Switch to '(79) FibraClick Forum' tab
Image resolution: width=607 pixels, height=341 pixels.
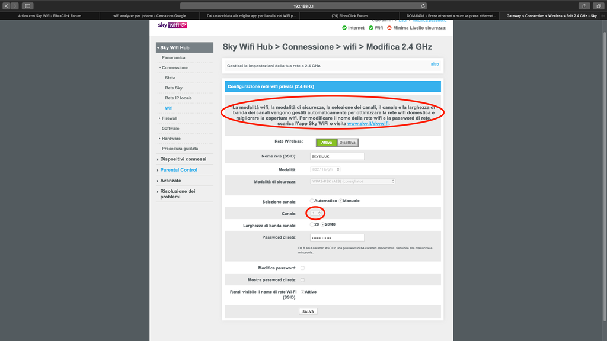point(350,16)
